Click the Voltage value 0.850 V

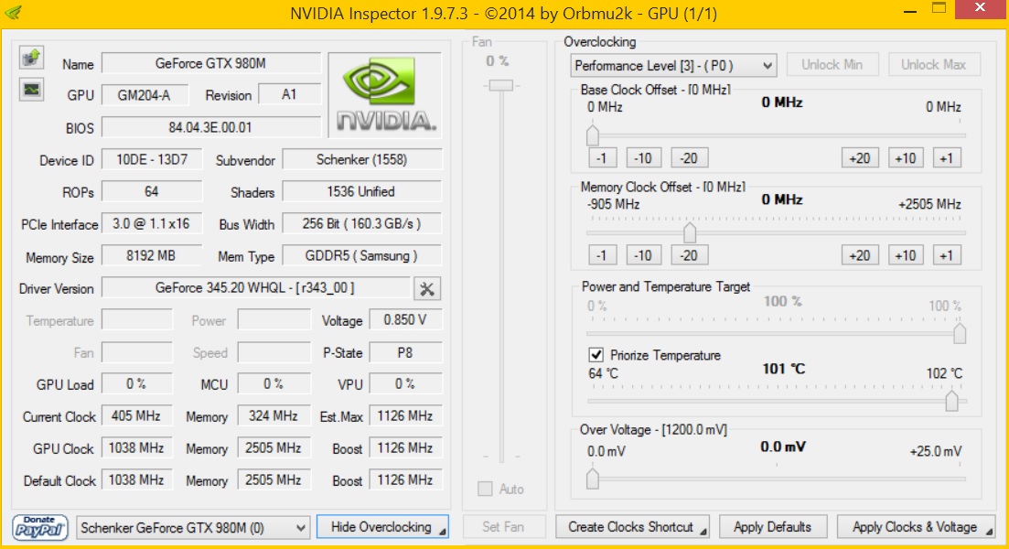(405, 320)
